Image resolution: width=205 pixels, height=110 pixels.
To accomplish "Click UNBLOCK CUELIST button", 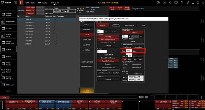I will coord(87,66).
